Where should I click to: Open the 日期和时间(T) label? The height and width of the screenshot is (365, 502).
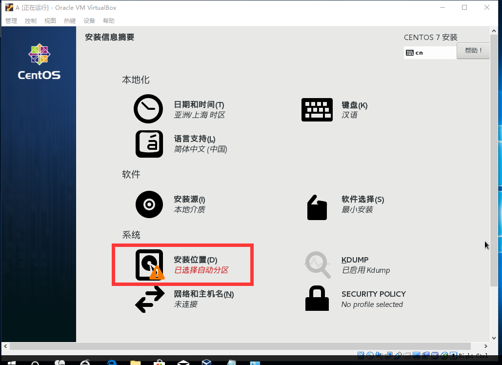(199, 105)
